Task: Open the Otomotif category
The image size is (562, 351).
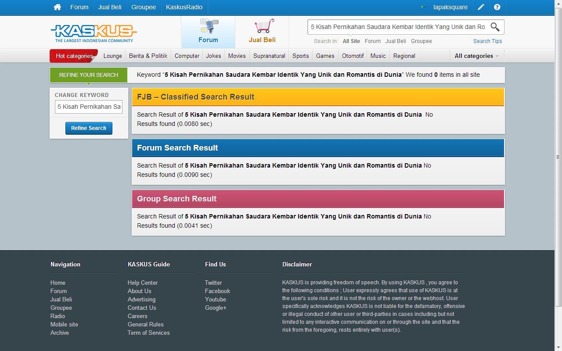Action: click(353, 56)
